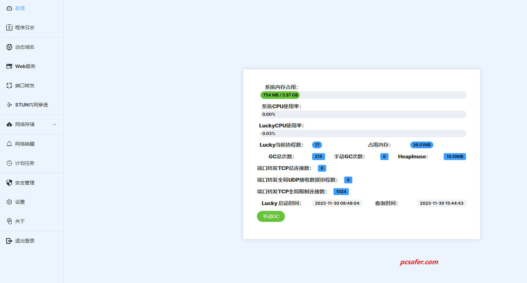
Task: Click the logout icon
Action: click(x=9, y=241)
